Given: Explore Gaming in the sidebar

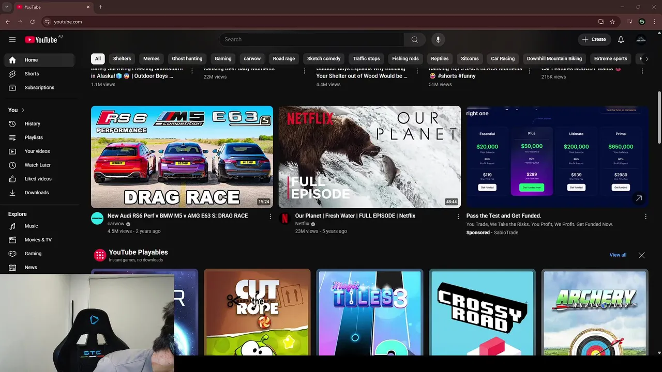Looking at the screenshot, I should point(40,254).
